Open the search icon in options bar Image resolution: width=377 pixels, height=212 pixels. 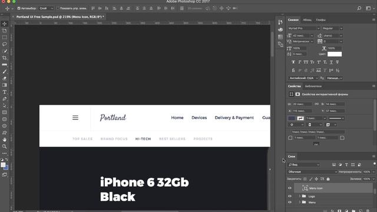pyautogui.click(x=359, y=8)
